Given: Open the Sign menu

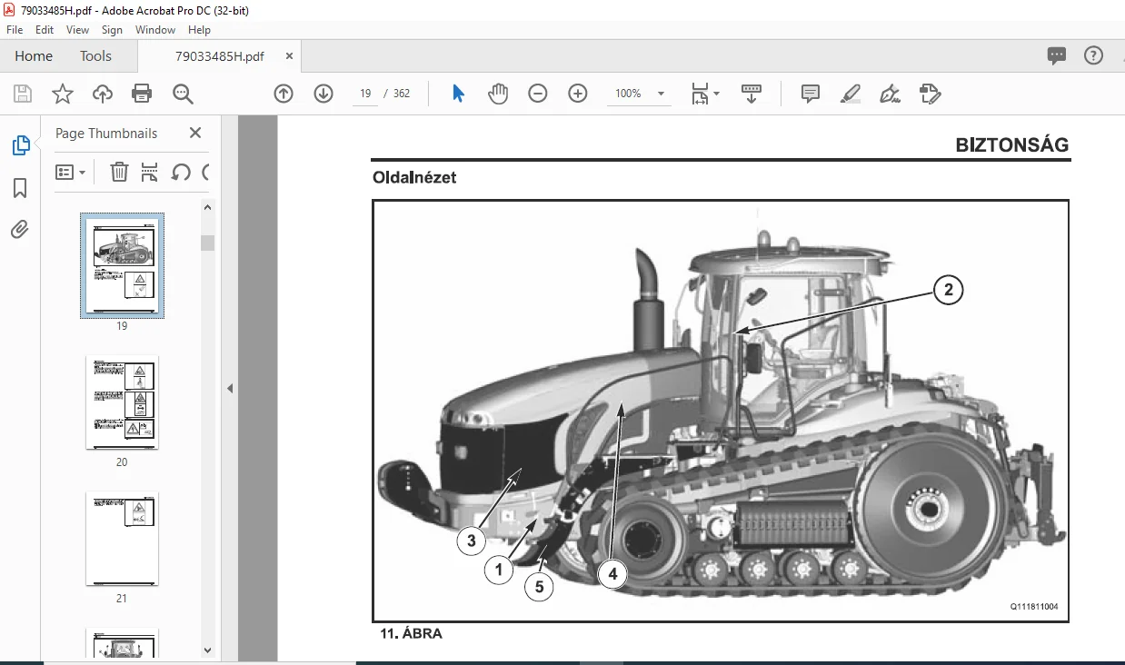Looking at the screenshot, I should [x=112, y=30].
